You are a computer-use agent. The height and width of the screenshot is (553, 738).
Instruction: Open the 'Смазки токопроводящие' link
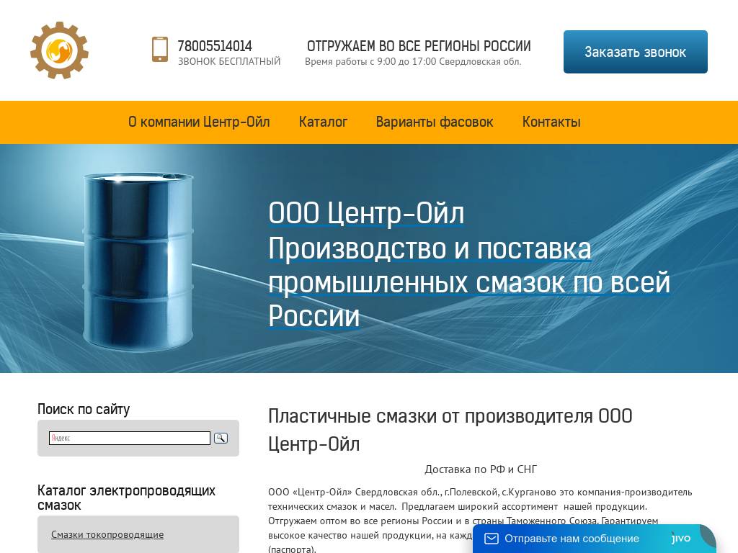(107, 535)
